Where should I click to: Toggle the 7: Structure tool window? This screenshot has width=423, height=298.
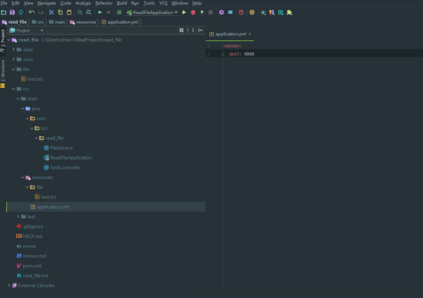3,73
